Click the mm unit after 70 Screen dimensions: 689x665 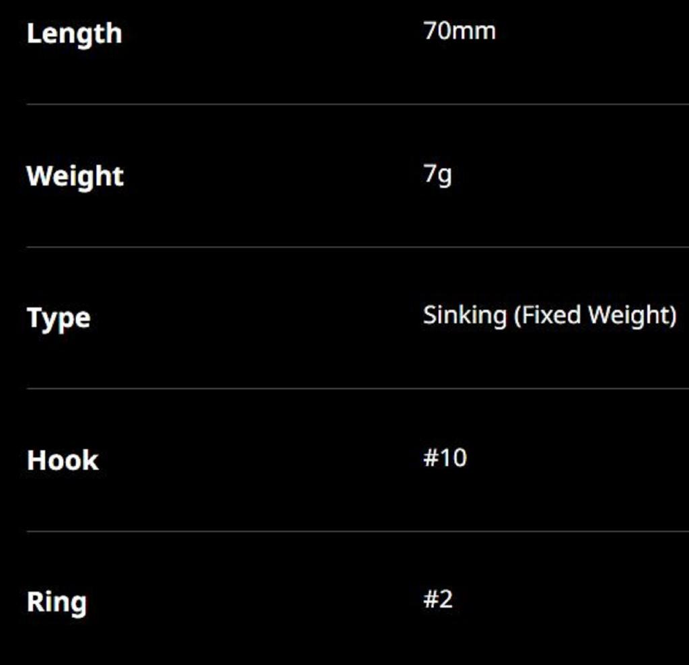(x=476, y=32)
